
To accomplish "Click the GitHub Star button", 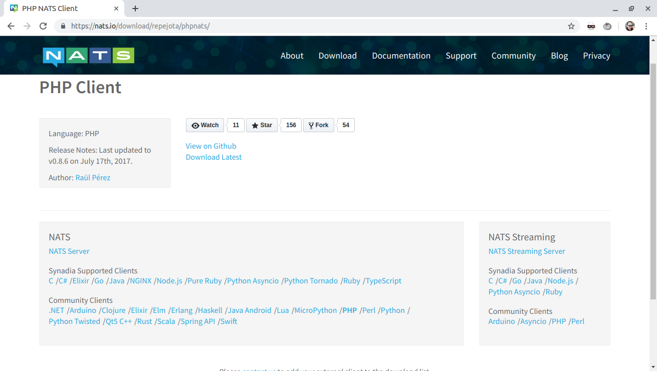I will pos(262,125).
